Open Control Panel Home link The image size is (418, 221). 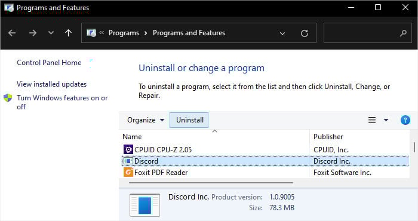tap(49, 63)
